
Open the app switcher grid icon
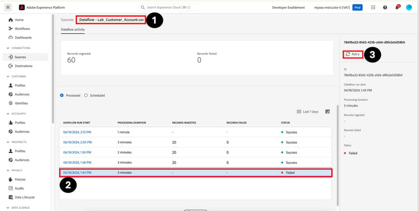click(x=373, y=7)
